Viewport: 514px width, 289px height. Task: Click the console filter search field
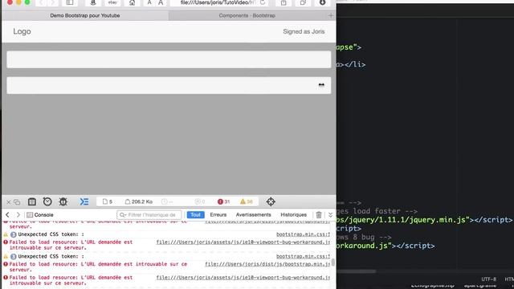(149, 215)
